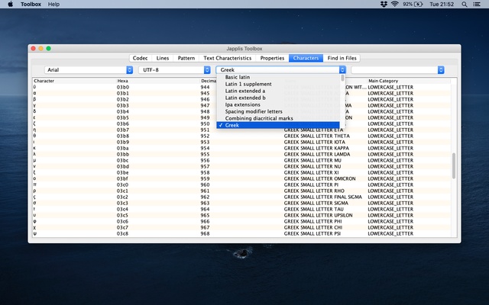Open Spotlight search

(x=465, y=4)
